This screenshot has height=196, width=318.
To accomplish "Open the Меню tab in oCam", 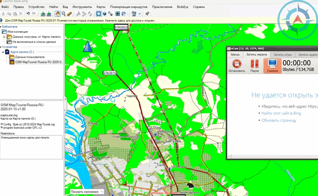I will click(235, 55).
